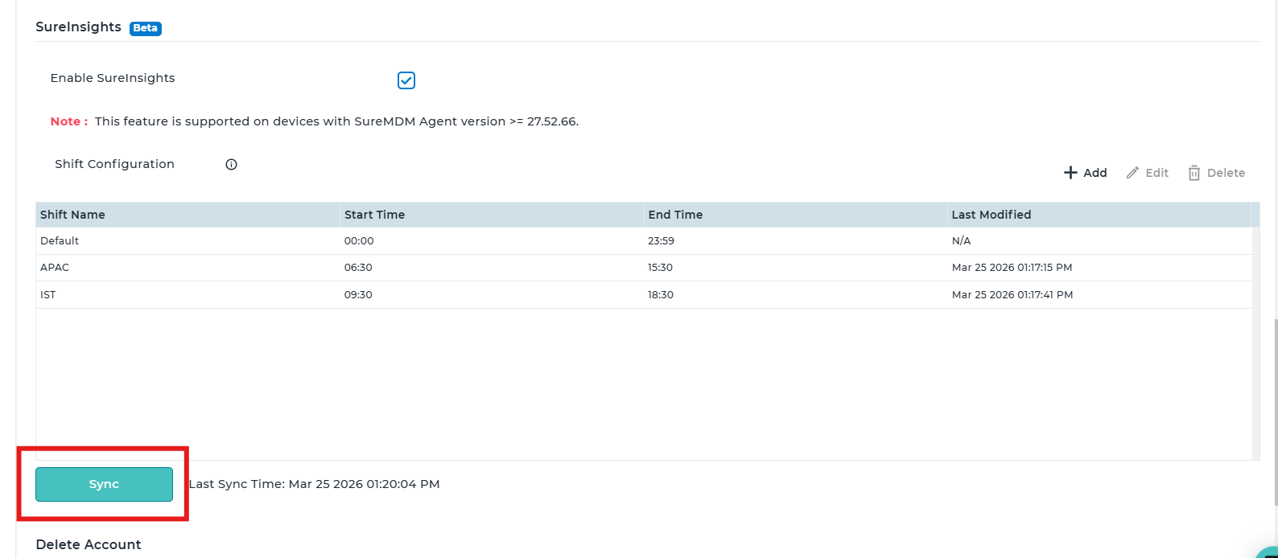Click the End Time column header

coord(675,215)
